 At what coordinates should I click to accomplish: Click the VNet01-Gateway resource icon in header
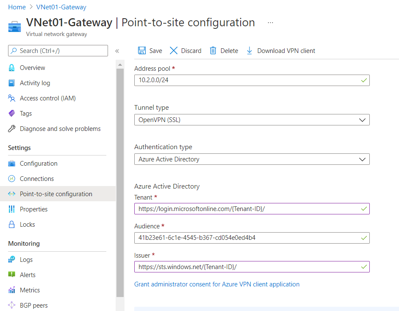coord(14,27)
